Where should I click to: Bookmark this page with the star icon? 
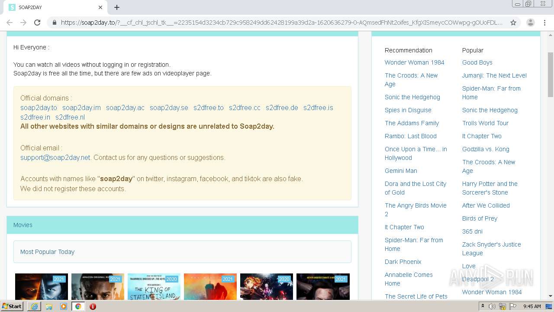click(x=513, y=23)
